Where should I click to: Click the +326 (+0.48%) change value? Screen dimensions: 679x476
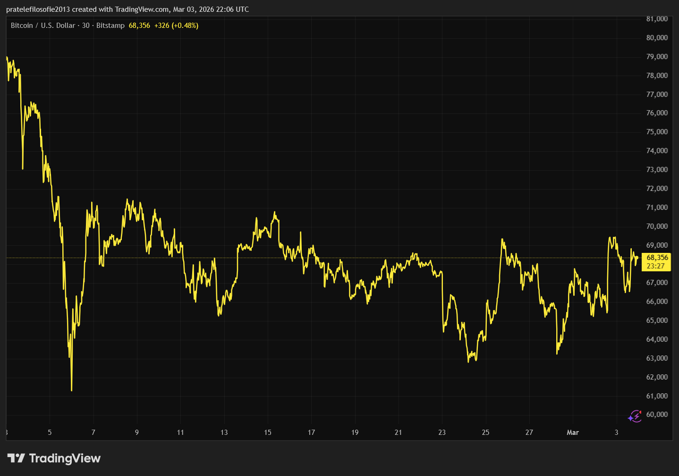coord(176,26)
